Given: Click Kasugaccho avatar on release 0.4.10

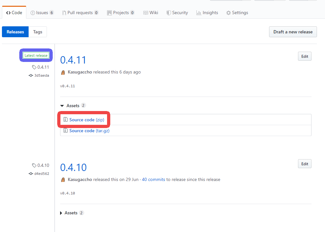Looking at the screenshot, I should [63, 180].
